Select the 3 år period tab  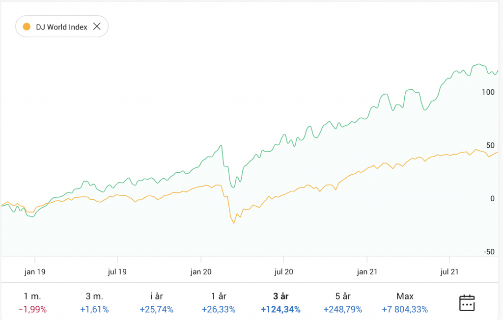[x=280, y=302]
